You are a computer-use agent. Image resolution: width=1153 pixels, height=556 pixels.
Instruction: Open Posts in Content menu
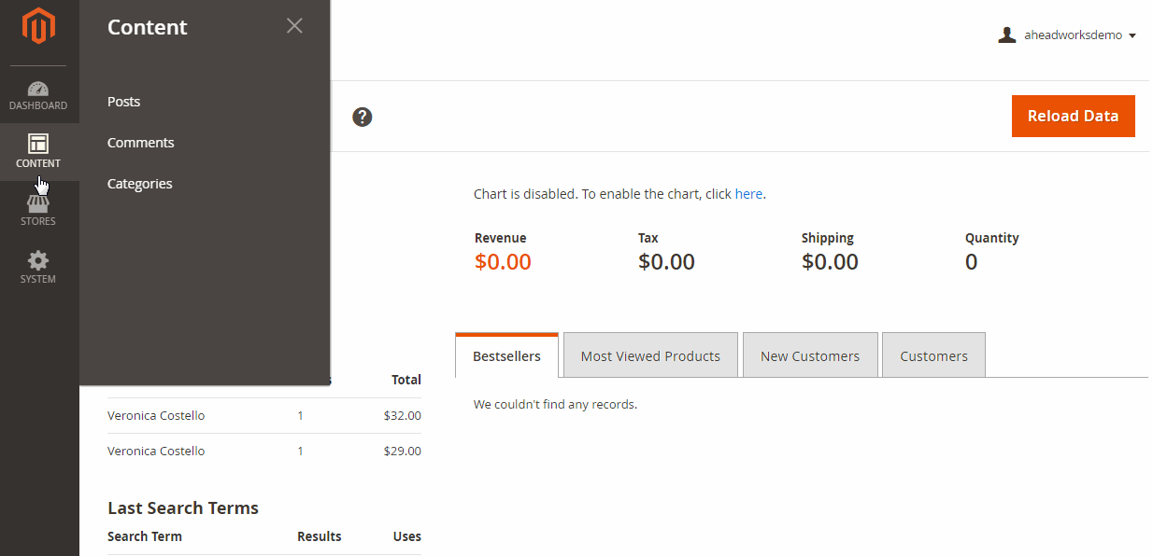(x=123, y=102)
